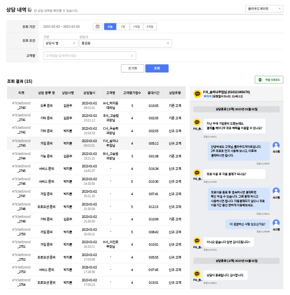The height and width of the screenshot is (295, 290).
Task: Switch period to 7일
Action: click(123, 27)
